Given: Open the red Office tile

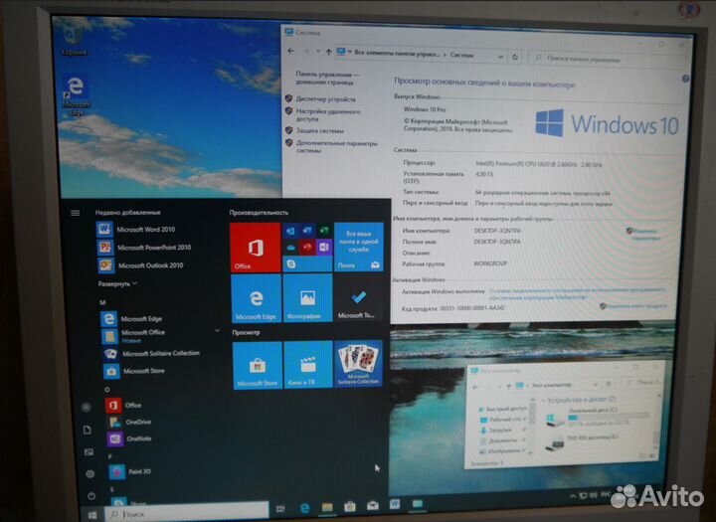Looking at the screenshot, I should pos(255,247).
